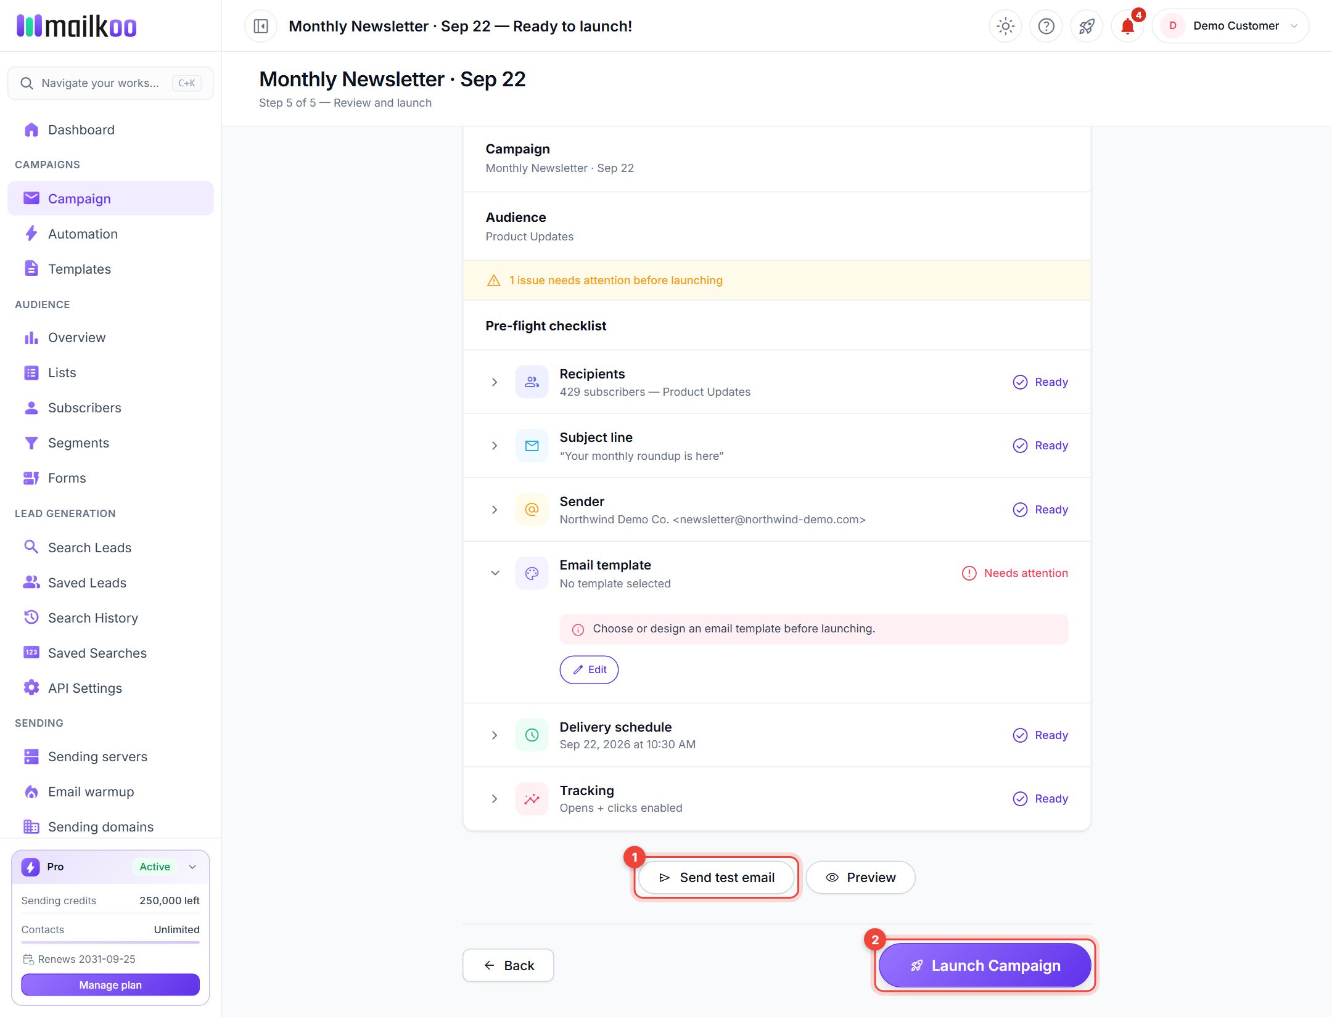
Task: Click the Email template palette icon
Action: coord(532,573)
